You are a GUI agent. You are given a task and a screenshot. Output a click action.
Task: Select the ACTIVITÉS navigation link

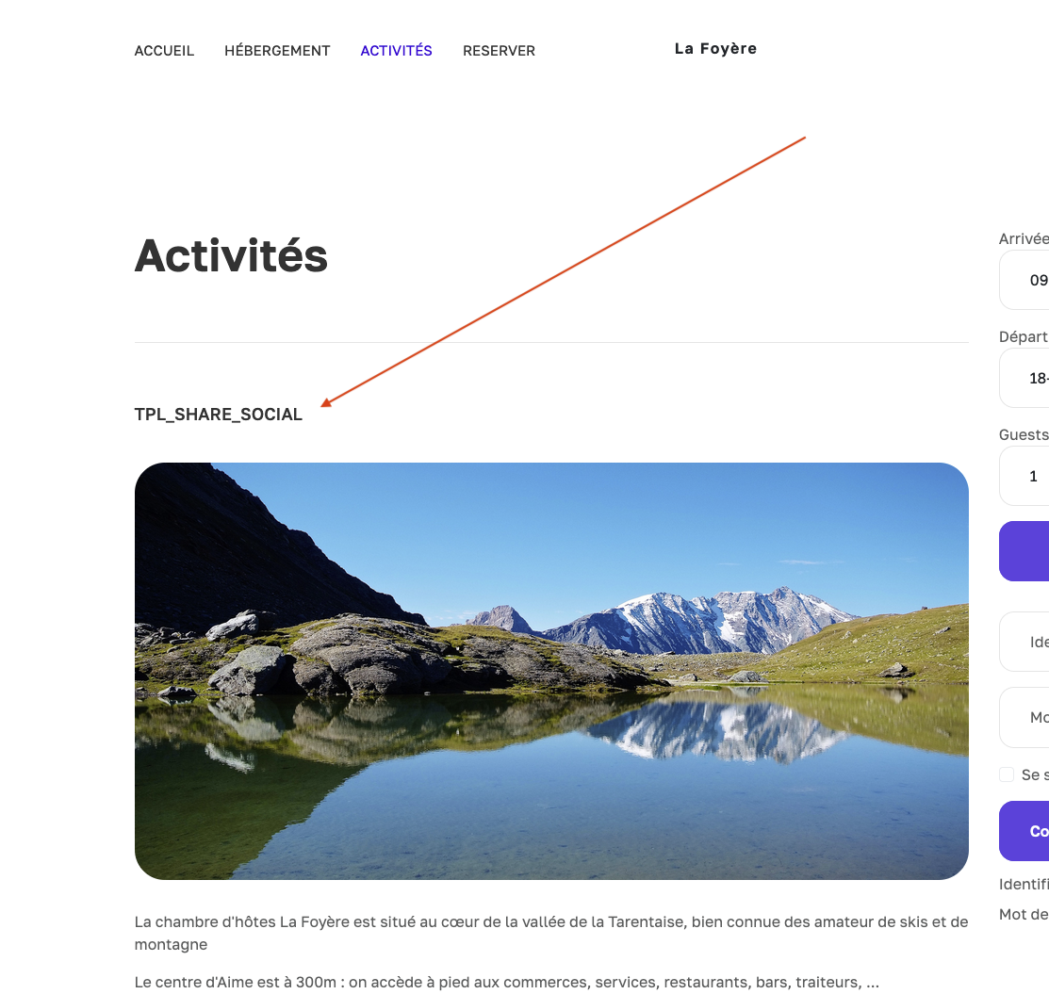click(396, 51)
